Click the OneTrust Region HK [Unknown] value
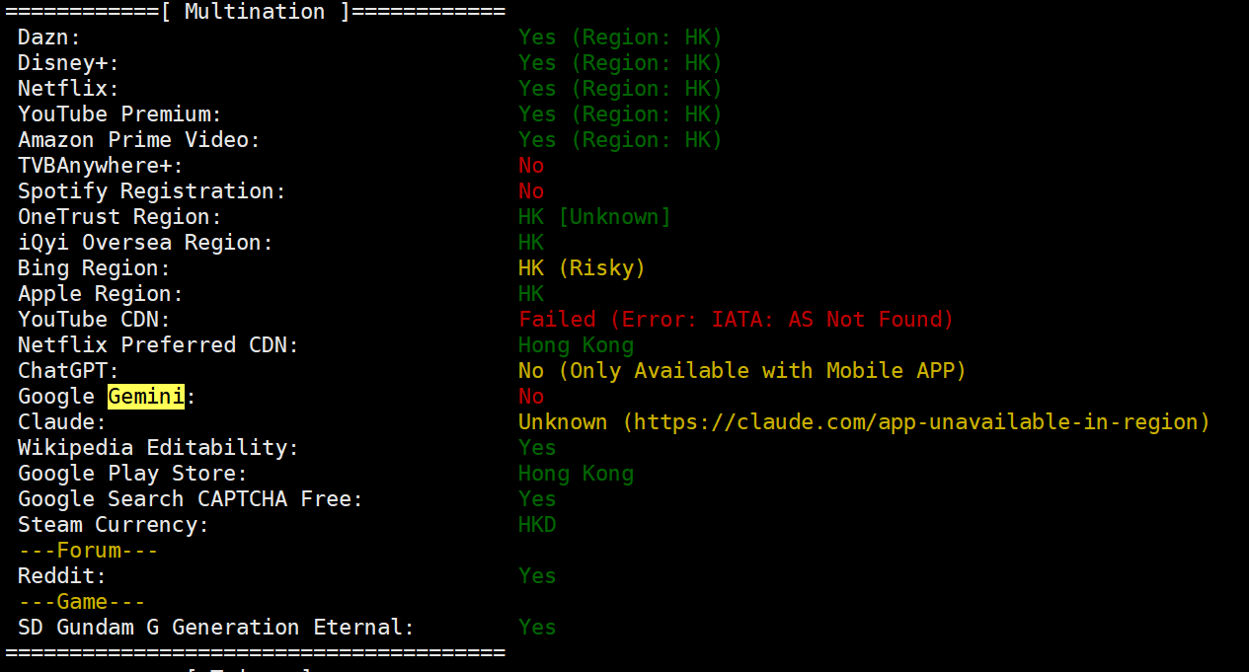 [x=594, y=217]
